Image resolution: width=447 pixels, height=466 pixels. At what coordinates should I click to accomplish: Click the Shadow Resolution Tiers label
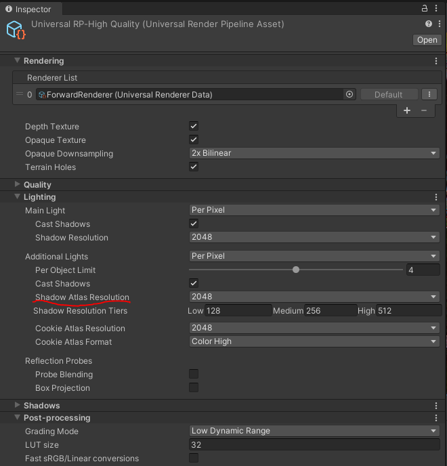(x=80, y=311)
